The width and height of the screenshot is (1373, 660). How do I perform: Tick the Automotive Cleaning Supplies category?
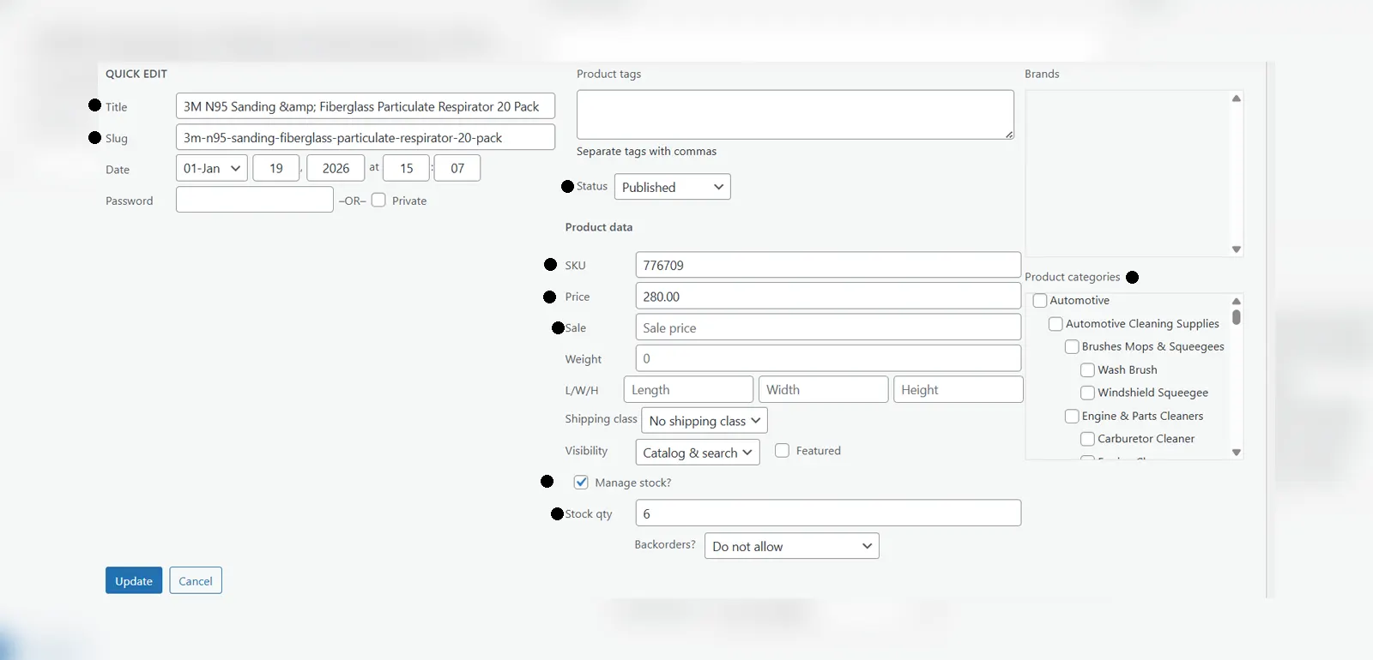coord(1055,324)
